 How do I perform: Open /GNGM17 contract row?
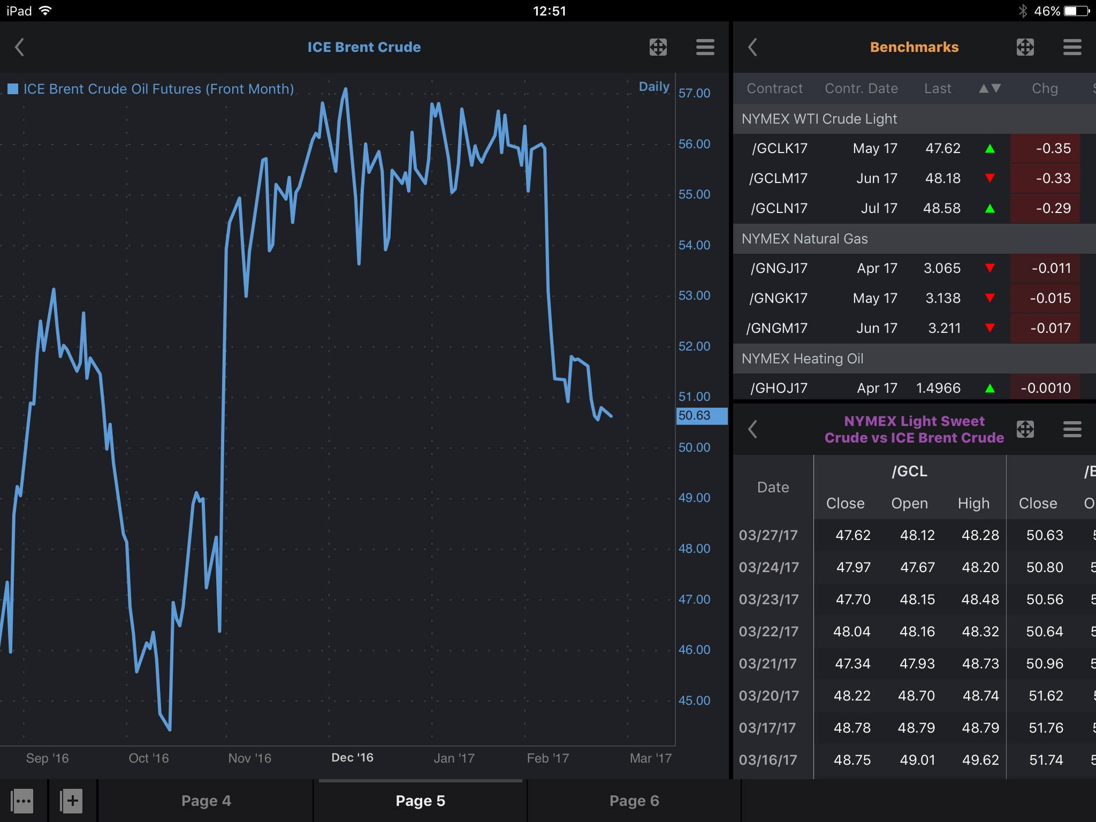[x=915, y=329]
